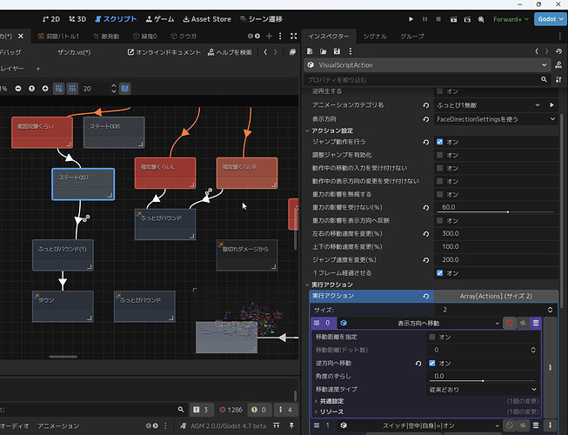Viewport: 568px width, 435px height.
Task: Open the FaceDirectionSettingsを使う dropdown
Action: (x=496, y=119)
